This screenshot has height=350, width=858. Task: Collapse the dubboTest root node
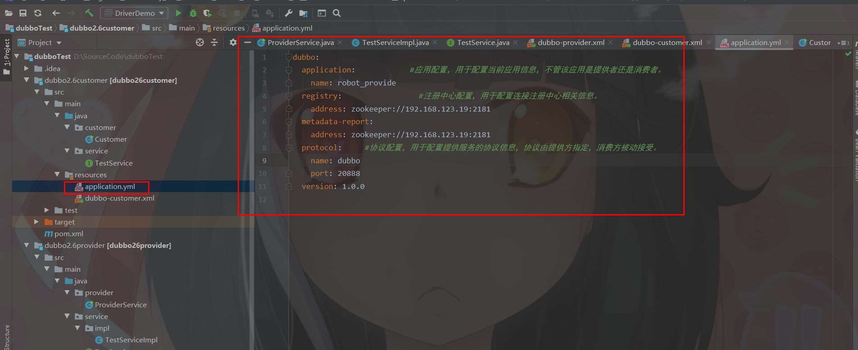[x=17, y=56]
